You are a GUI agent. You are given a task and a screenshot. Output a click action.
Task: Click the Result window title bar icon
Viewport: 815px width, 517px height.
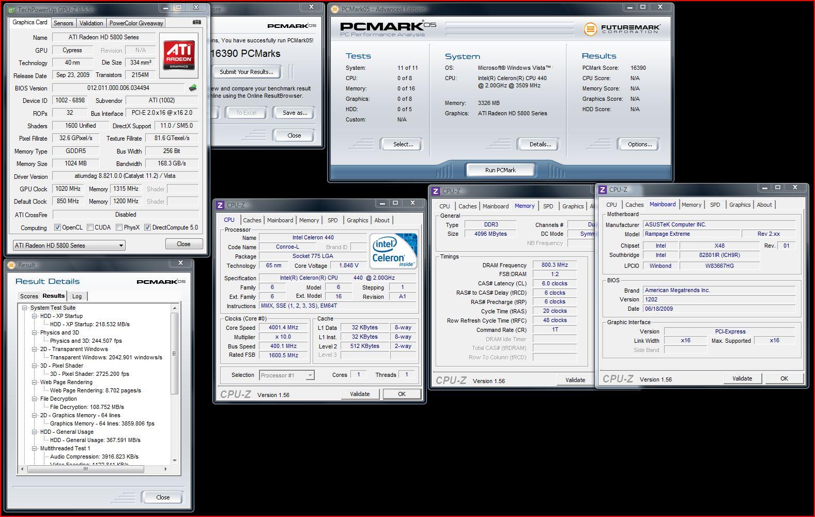click(x=12, y=265)
